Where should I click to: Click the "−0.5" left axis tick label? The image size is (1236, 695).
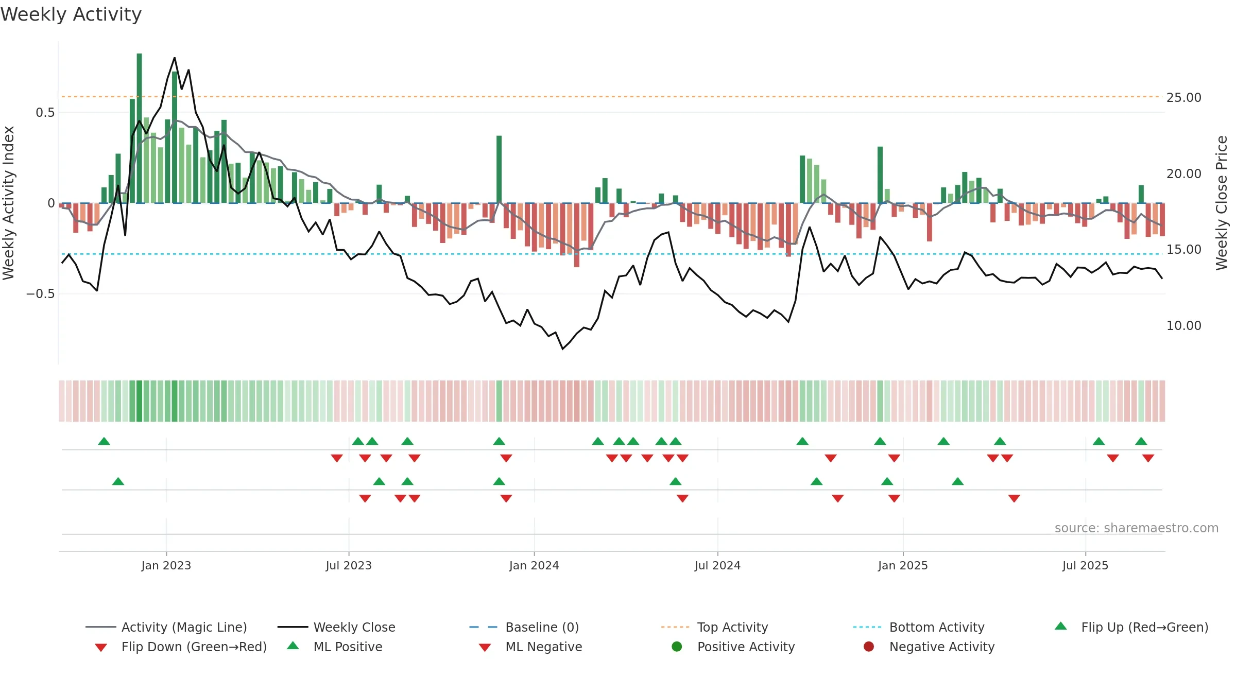click(40, 294)
